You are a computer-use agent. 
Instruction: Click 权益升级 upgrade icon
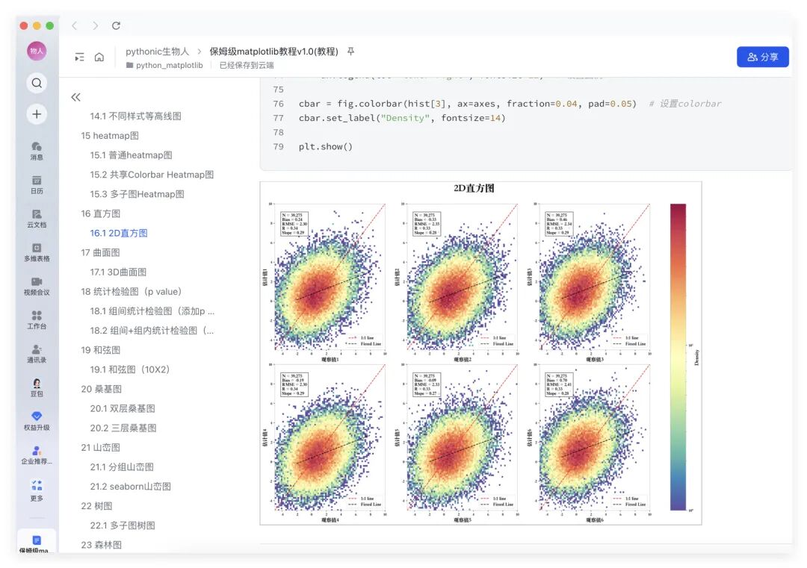click(x=37, y=421)
